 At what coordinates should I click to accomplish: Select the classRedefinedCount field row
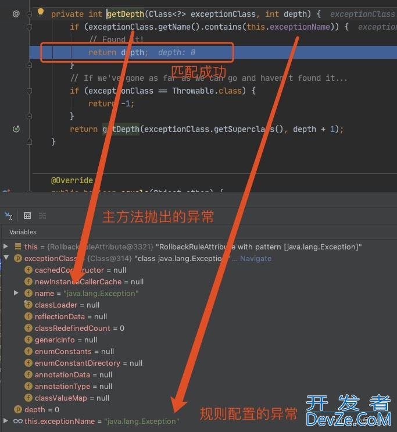point(79,328)
